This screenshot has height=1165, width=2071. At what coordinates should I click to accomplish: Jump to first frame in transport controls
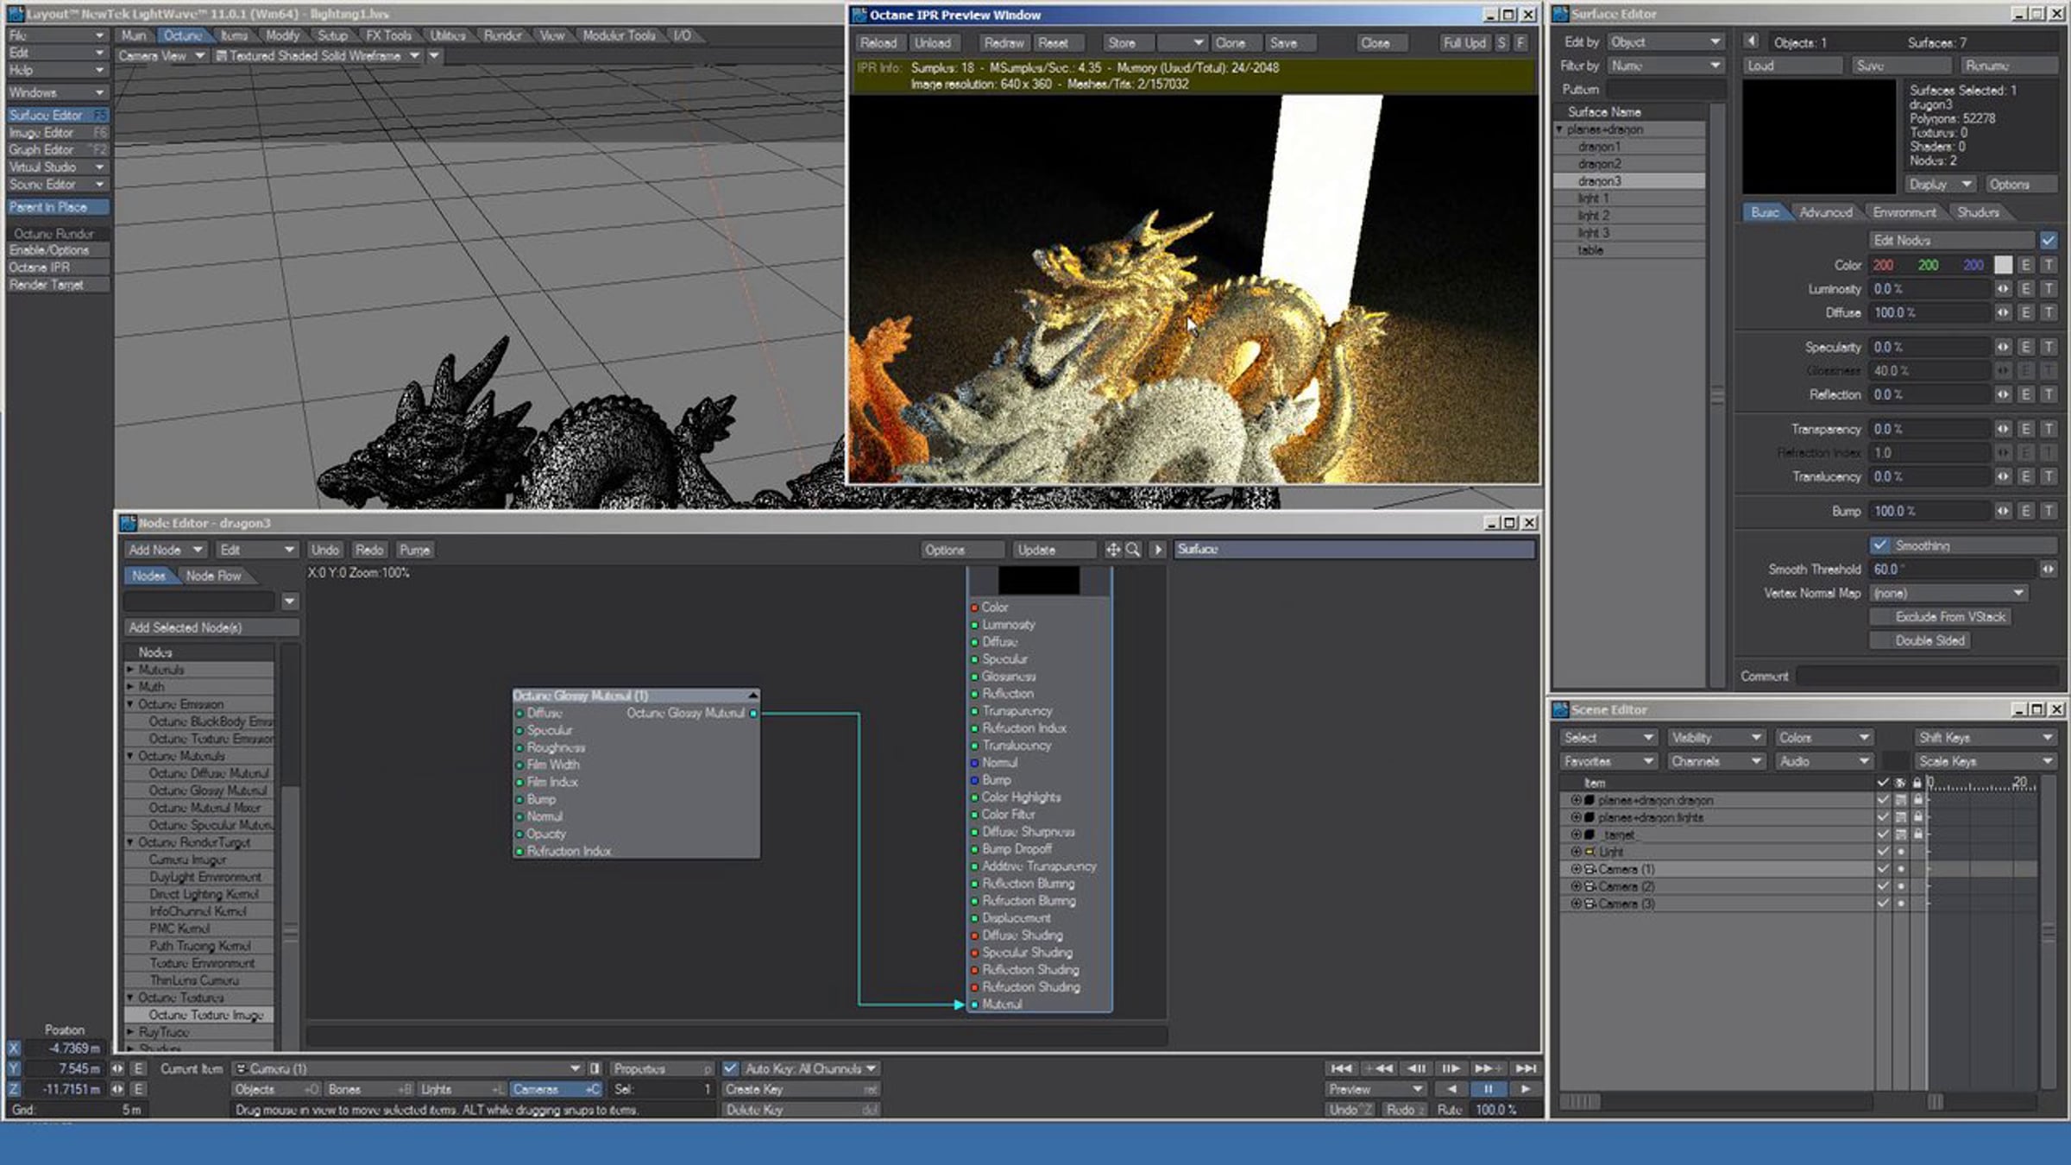[1341, 1068]
